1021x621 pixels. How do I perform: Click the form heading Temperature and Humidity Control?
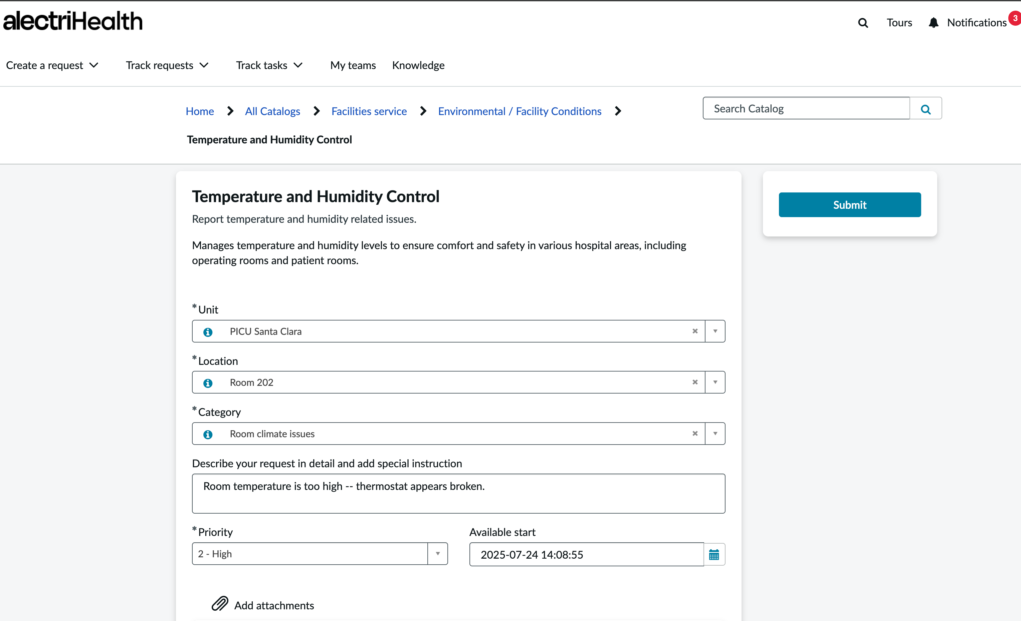coord(316,197)
